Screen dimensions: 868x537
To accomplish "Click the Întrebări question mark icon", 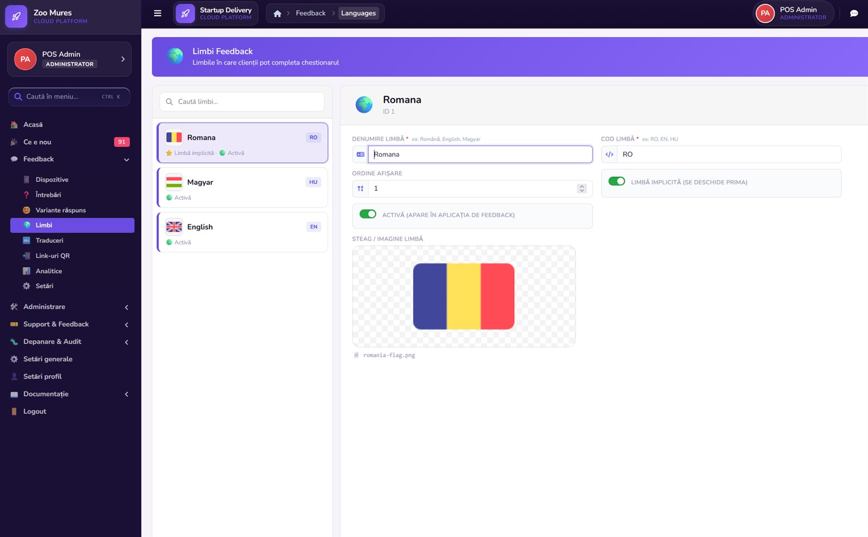I will [26, 195].
